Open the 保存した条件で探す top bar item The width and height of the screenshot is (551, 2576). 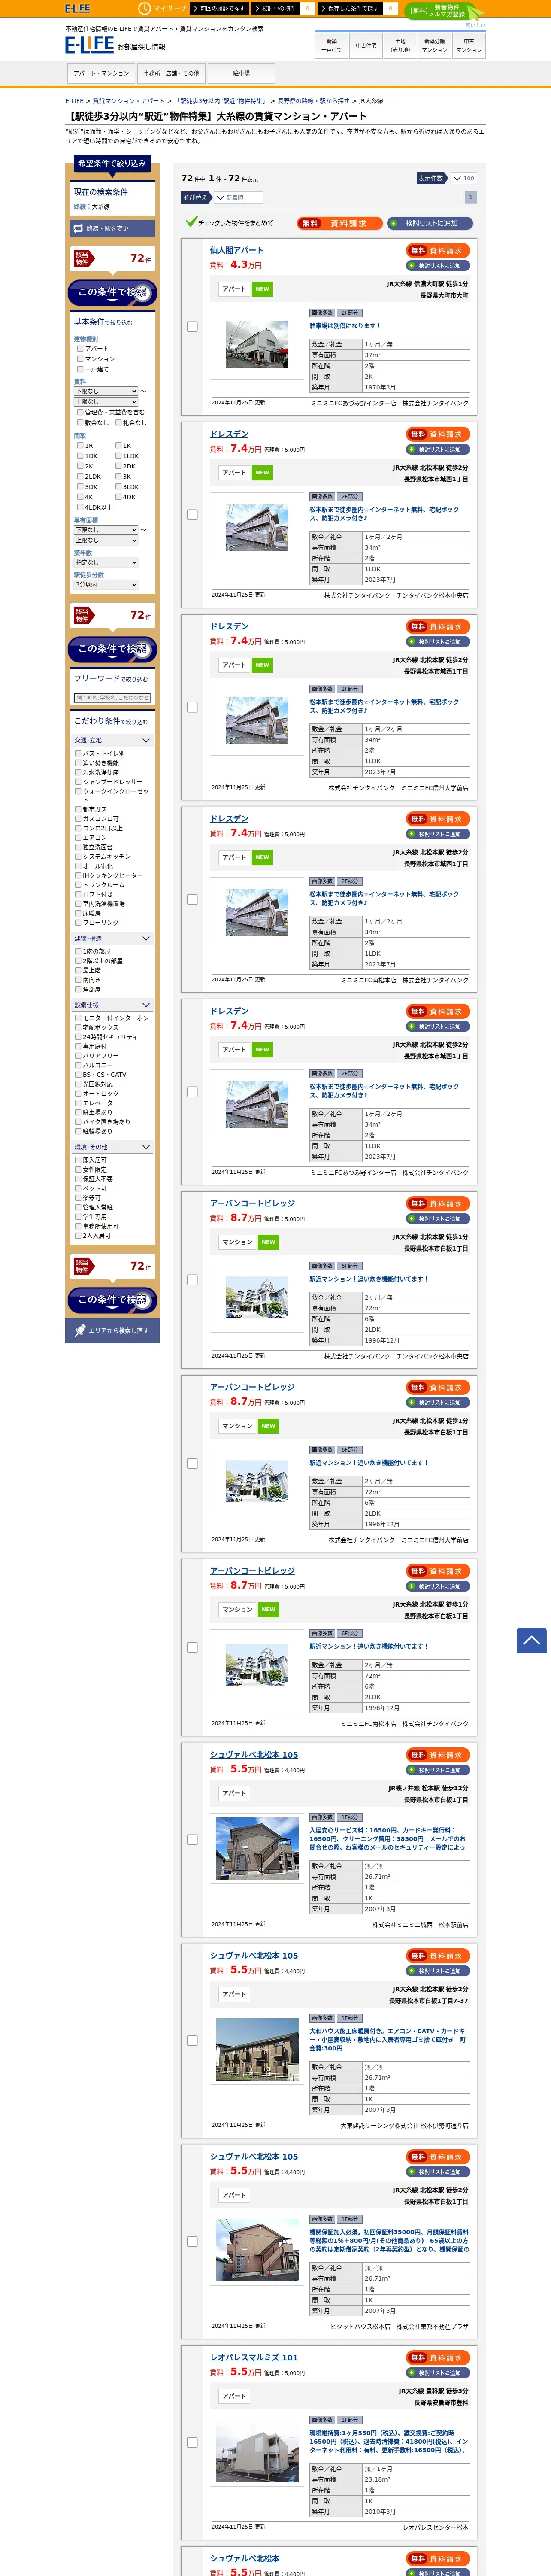(x=350, y=8)
